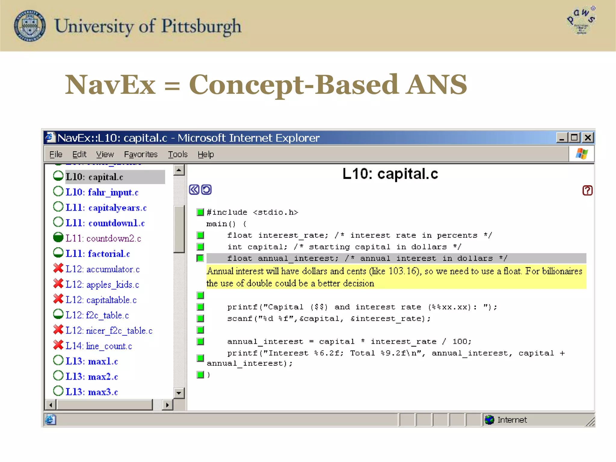Click the Internet zone globe icon in status bar

(x=490, y=420)
